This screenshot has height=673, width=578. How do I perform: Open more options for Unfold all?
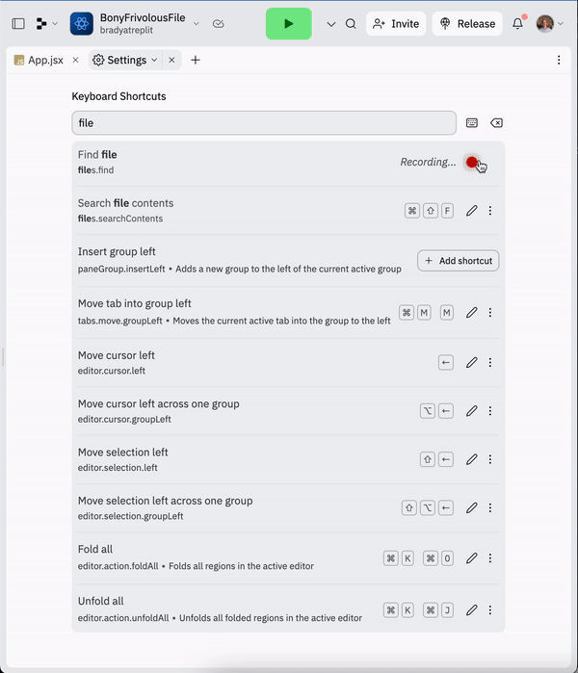(490, 610)
